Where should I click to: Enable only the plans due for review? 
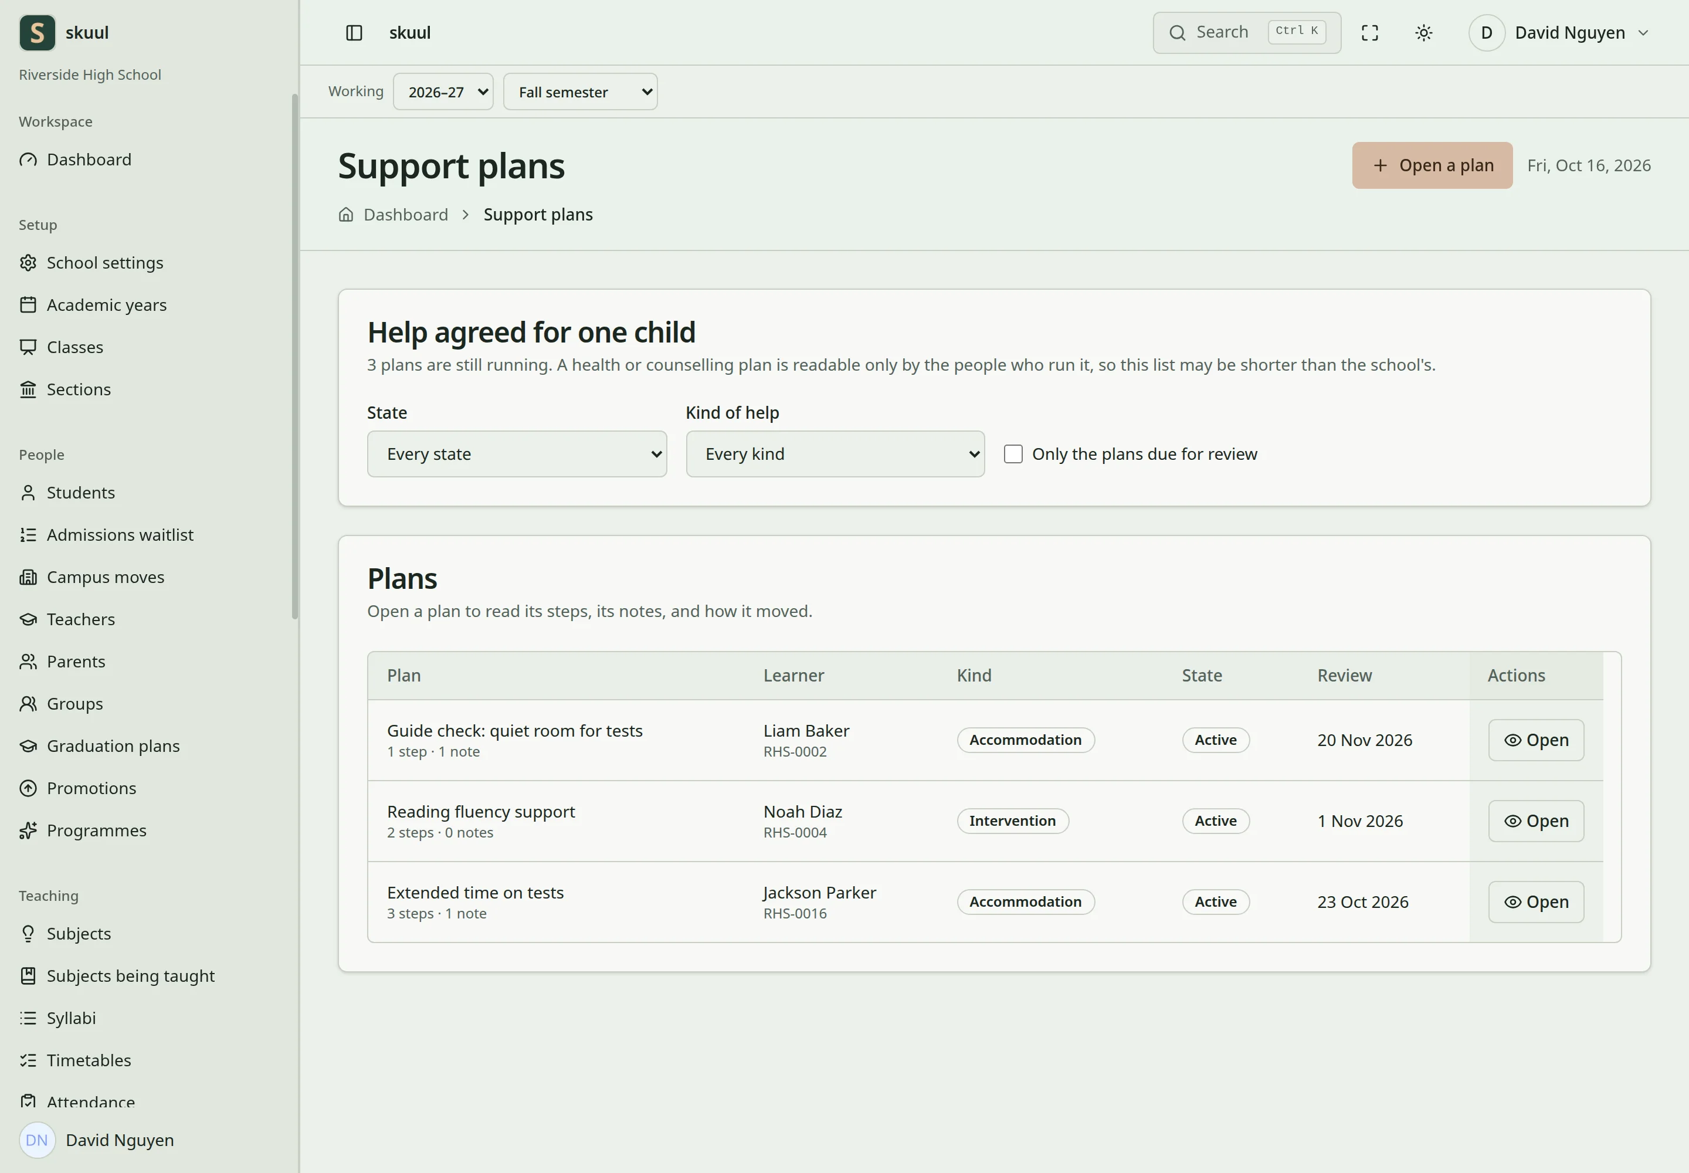click(x=1013, y=454)
